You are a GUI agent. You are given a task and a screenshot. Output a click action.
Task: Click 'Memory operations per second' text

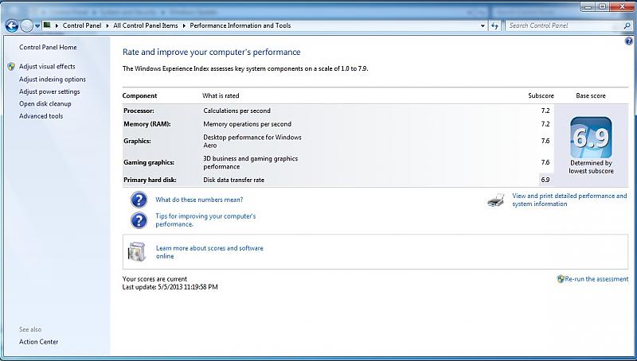[x=247, y=124]
